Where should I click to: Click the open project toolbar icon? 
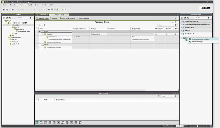[x=7, y=10]
